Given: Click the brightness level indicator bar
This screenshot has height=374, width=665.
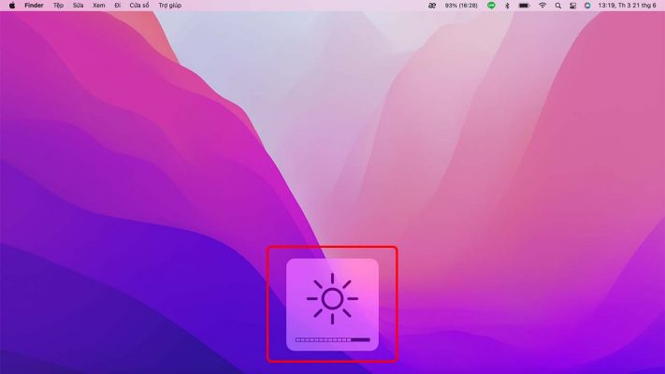Looking at the screenshot, I should (x=332, y=340).
